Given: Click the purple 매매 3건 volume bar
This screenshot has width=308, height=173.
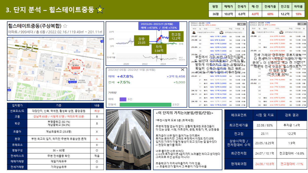Looking at the screenshot, I should click(x=123, y=99).
